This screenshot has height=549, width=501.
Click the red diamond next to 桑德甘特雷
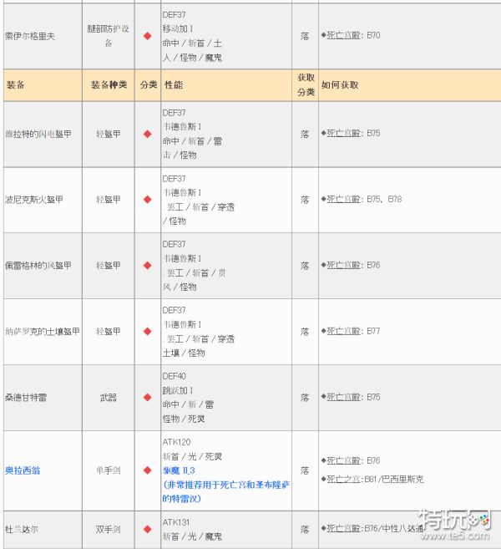[147, 398]
